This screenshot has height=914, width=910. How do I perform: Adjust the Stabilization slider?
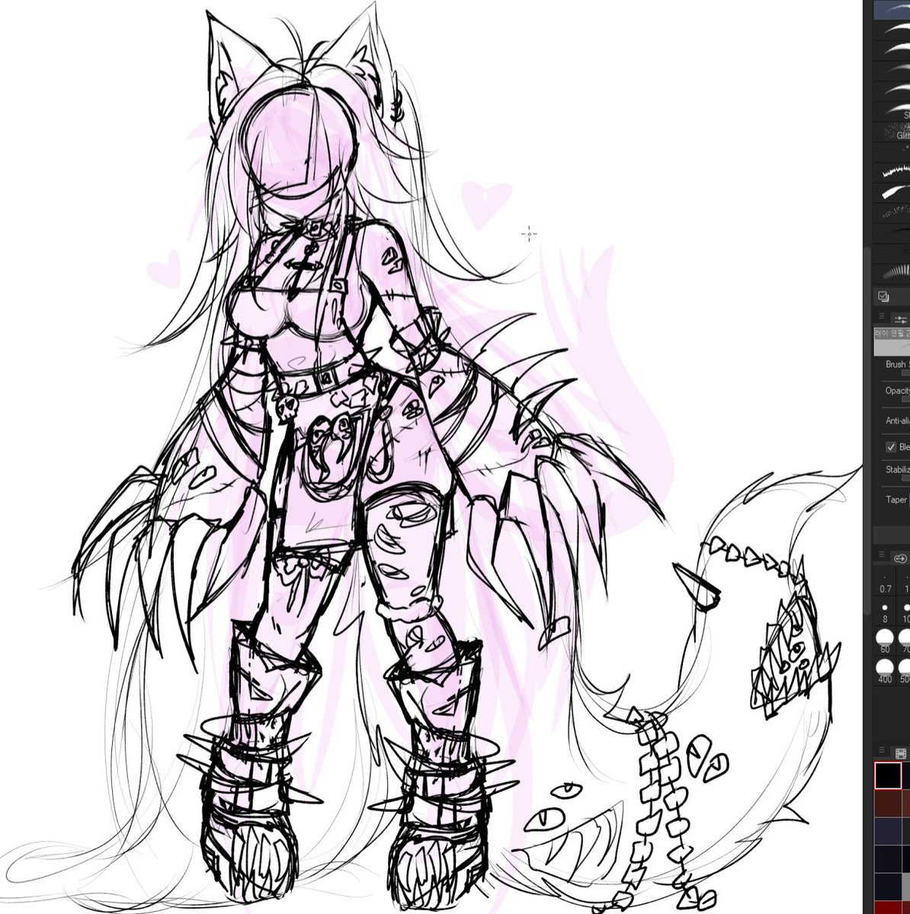coord(905,478)
